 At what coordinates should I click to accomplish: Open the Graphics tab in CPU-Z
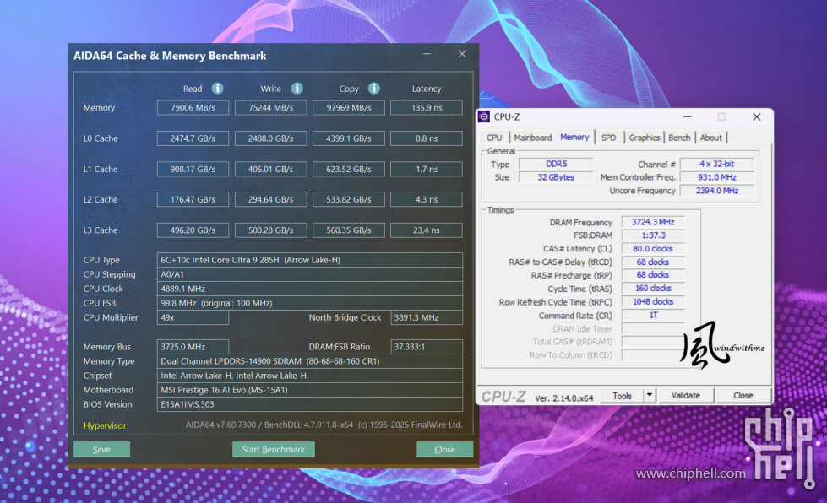click(644, 138)
